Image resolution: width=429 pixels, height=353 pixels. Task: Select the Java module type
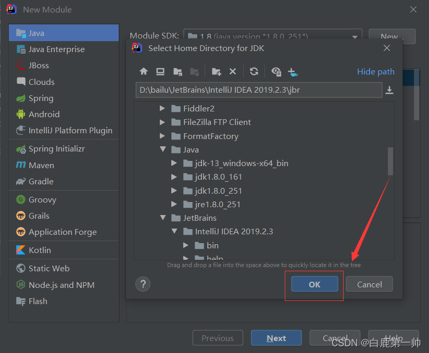[64, 33]
